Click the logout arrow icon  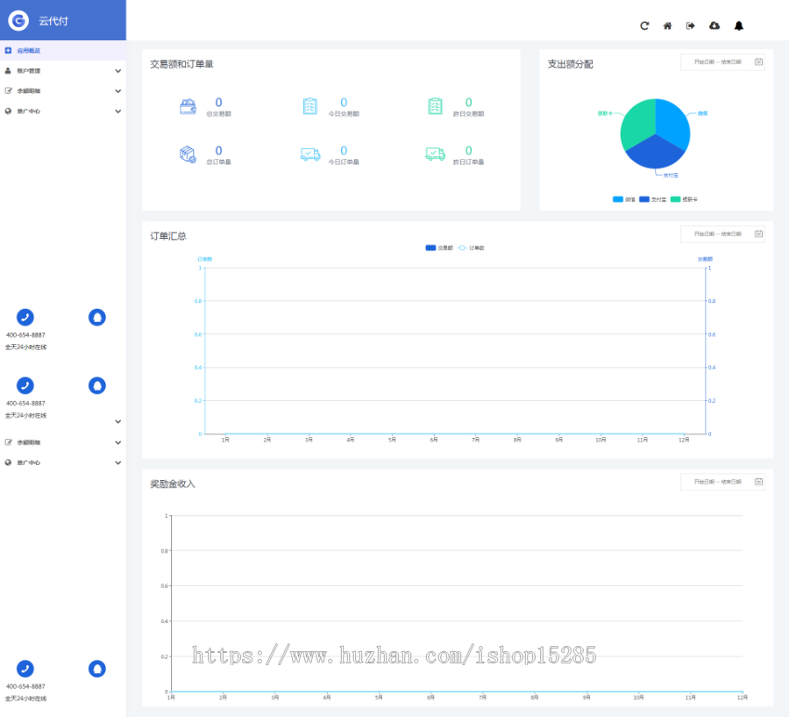click(x=690, y=25)
